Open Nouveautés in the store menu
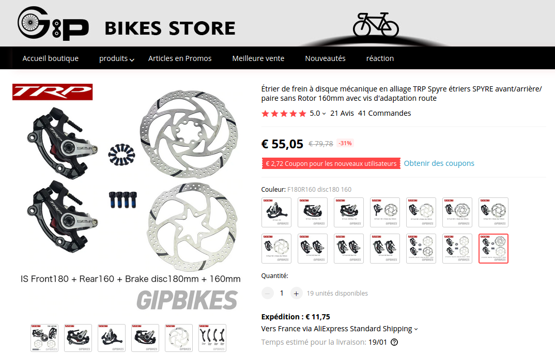 tap(325, 58)
